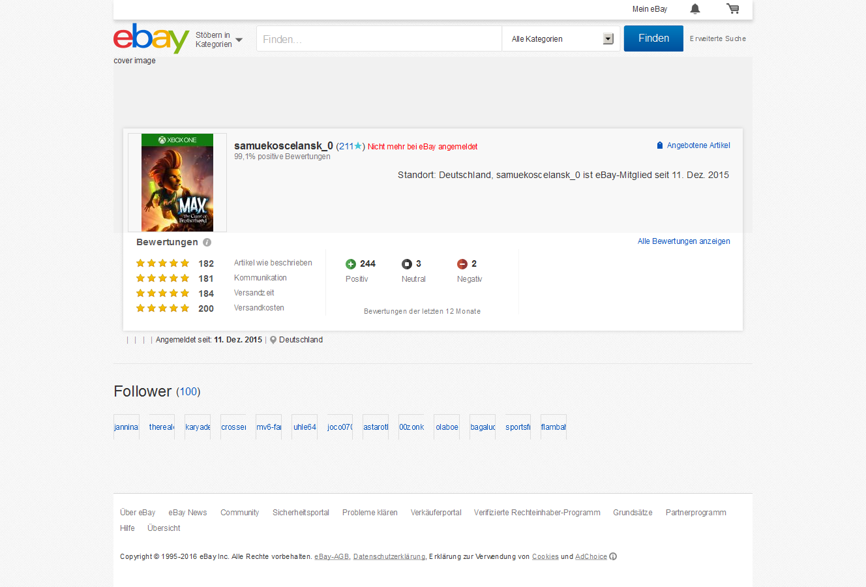The image size is (866, 587).
Task: Click stars for Versandzeit rating
Action: point(162,293)
